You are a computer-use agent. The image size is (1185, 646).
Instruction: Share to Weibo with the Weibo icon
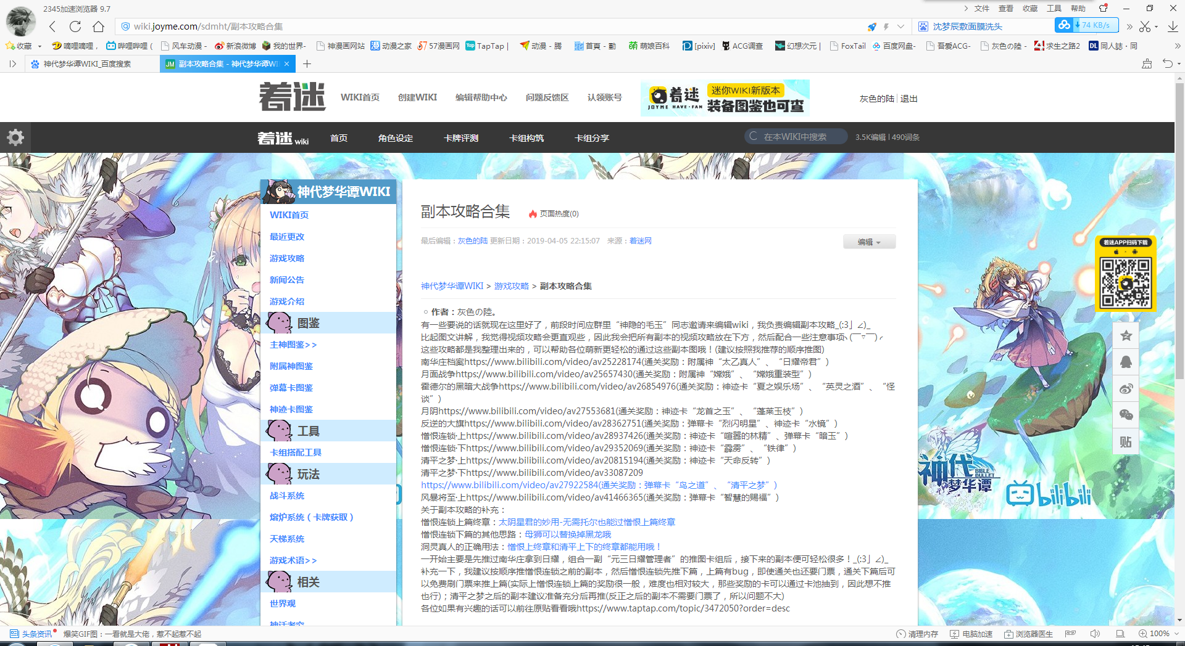click(x=1126, y=389)
